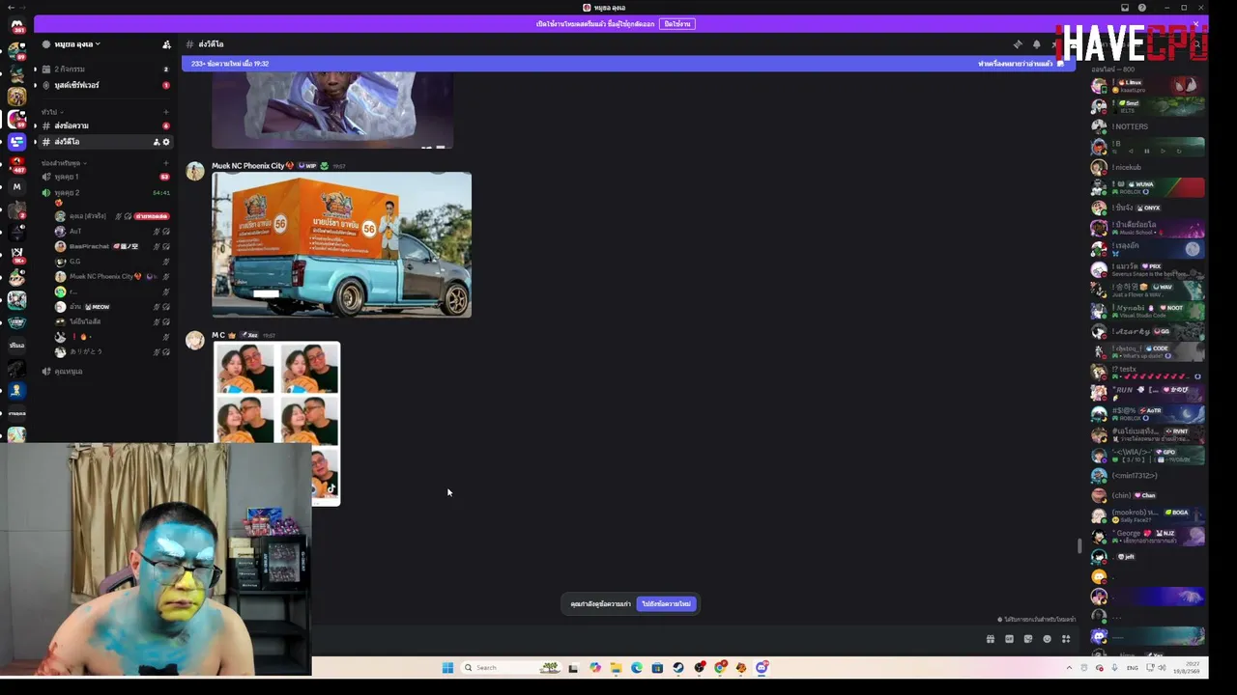Open the invite members icon beside server name

166,44
